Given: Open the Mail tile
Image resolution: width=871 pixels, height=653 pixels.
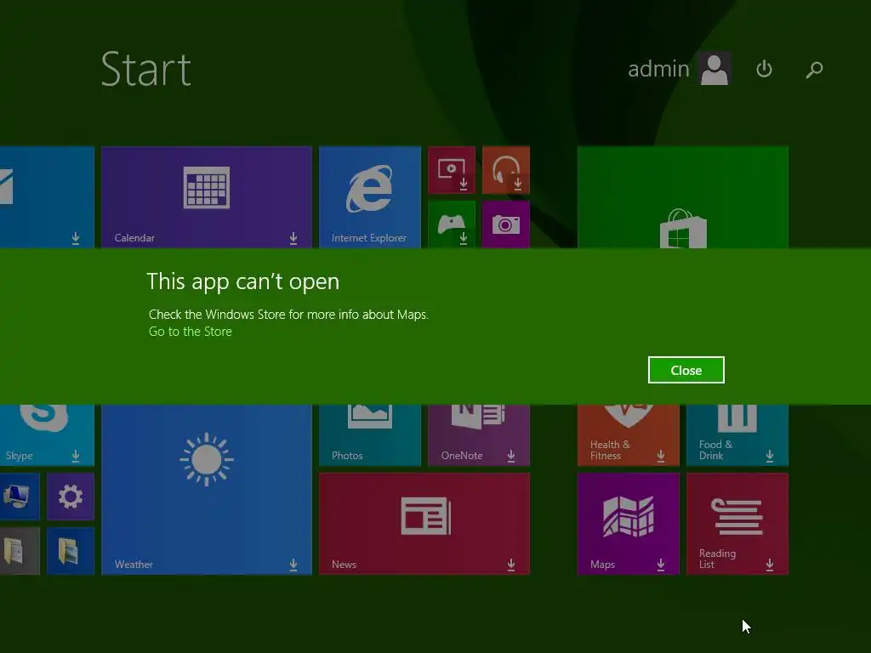Looking at the screenshot, I should coord(47,197).
